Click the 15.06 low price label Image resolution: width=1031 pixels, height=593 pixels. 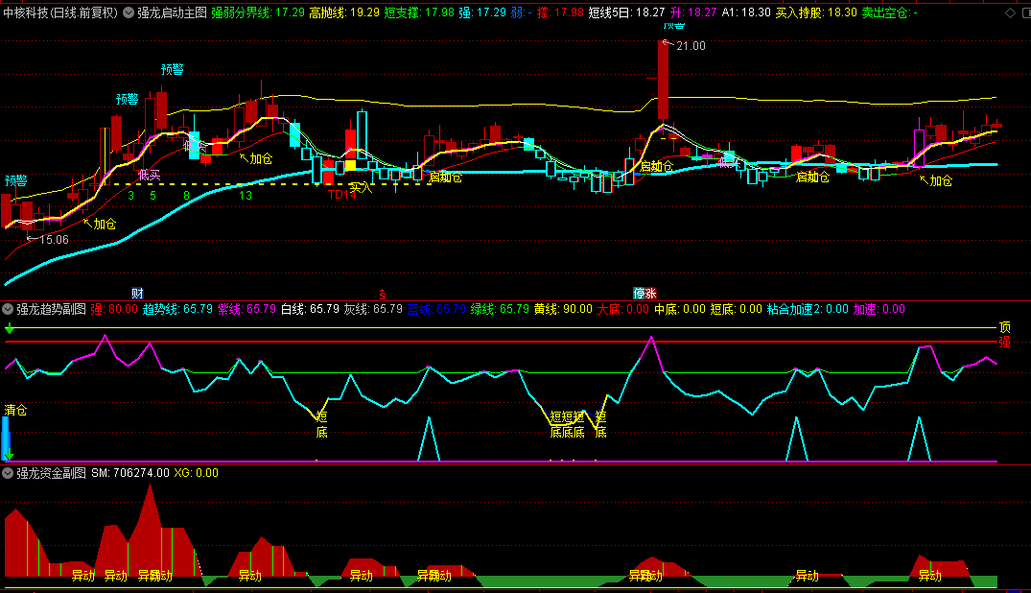(x=54, y=240)
